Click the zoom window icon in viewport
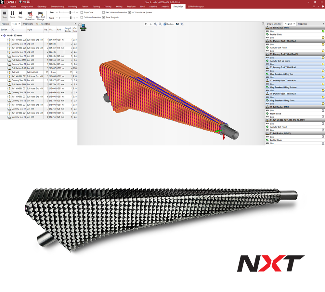The height and width of the screenshot is (292, 325). [160, 24]
